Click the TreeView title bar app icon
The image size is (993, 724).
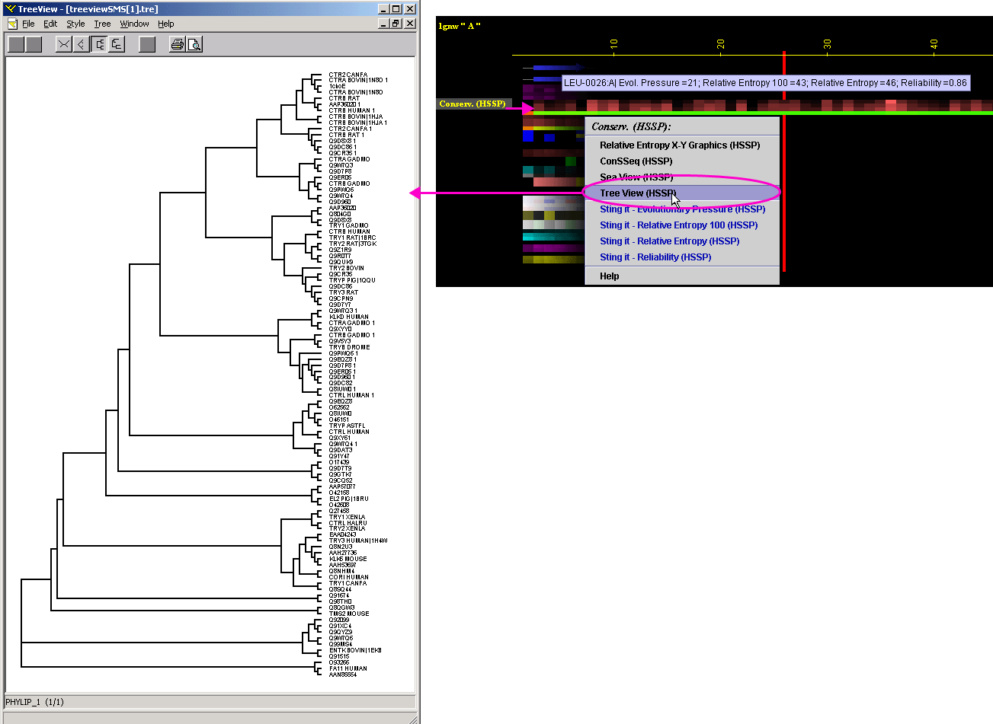tap(10, 8)
